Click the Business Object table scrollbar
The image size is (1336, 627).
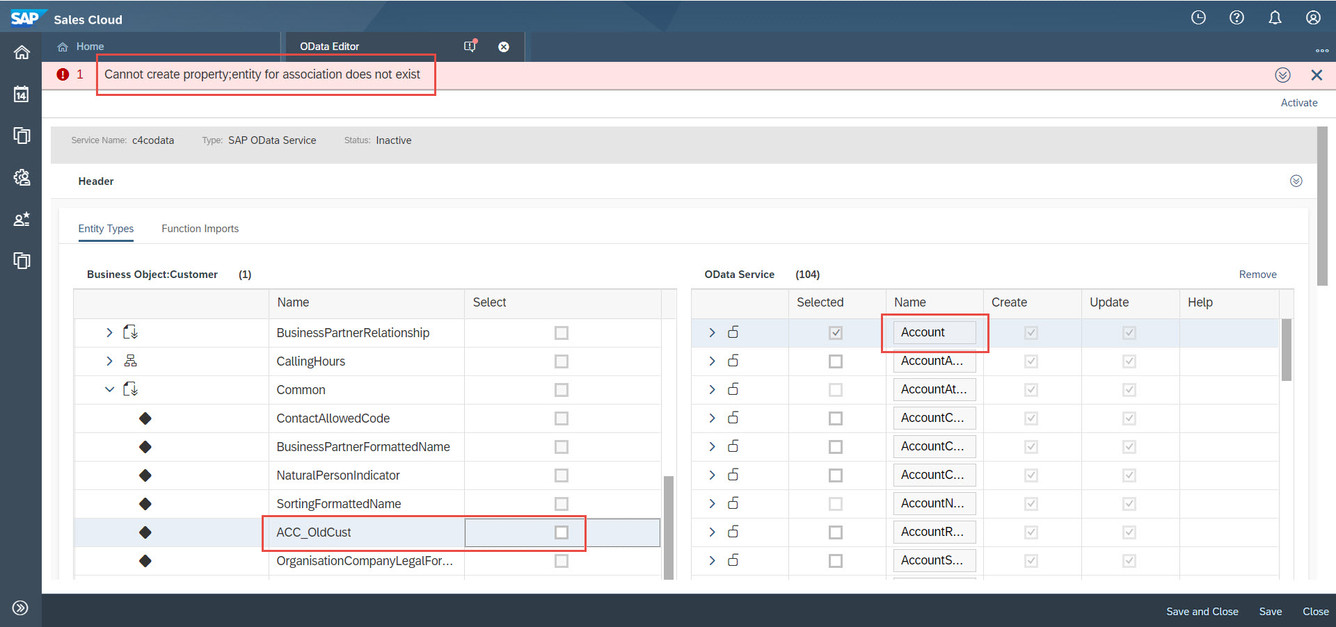point(669,527)
